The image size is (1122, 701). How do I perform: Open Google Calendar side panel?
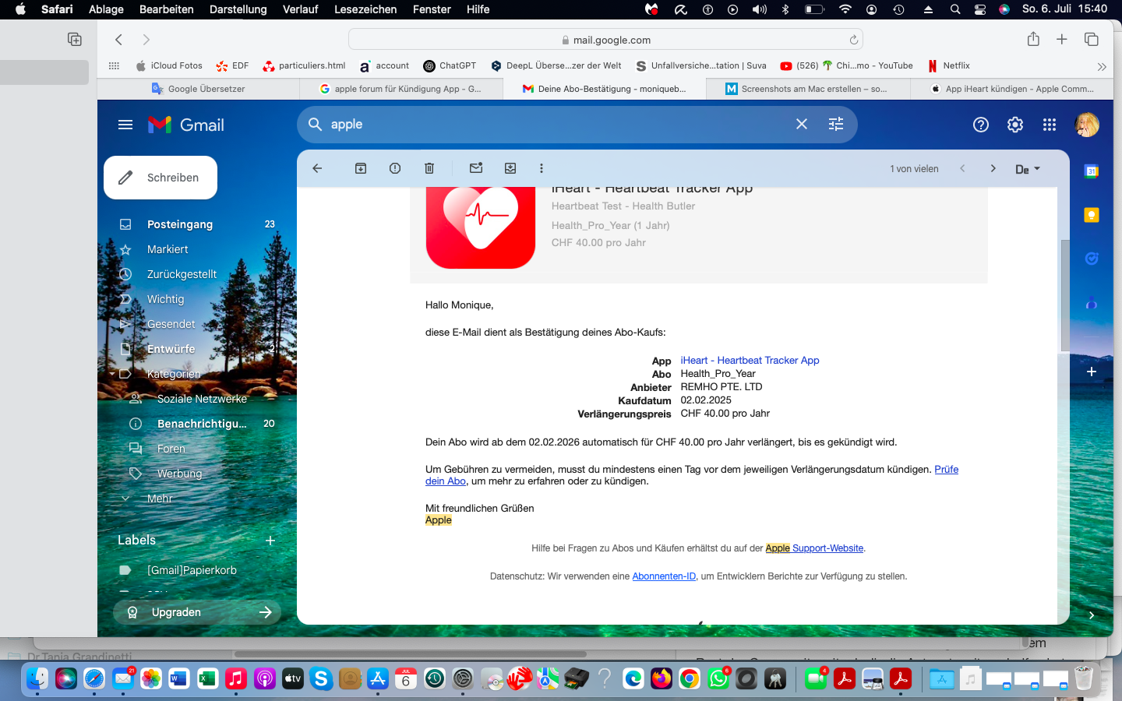click(1092, 171)
